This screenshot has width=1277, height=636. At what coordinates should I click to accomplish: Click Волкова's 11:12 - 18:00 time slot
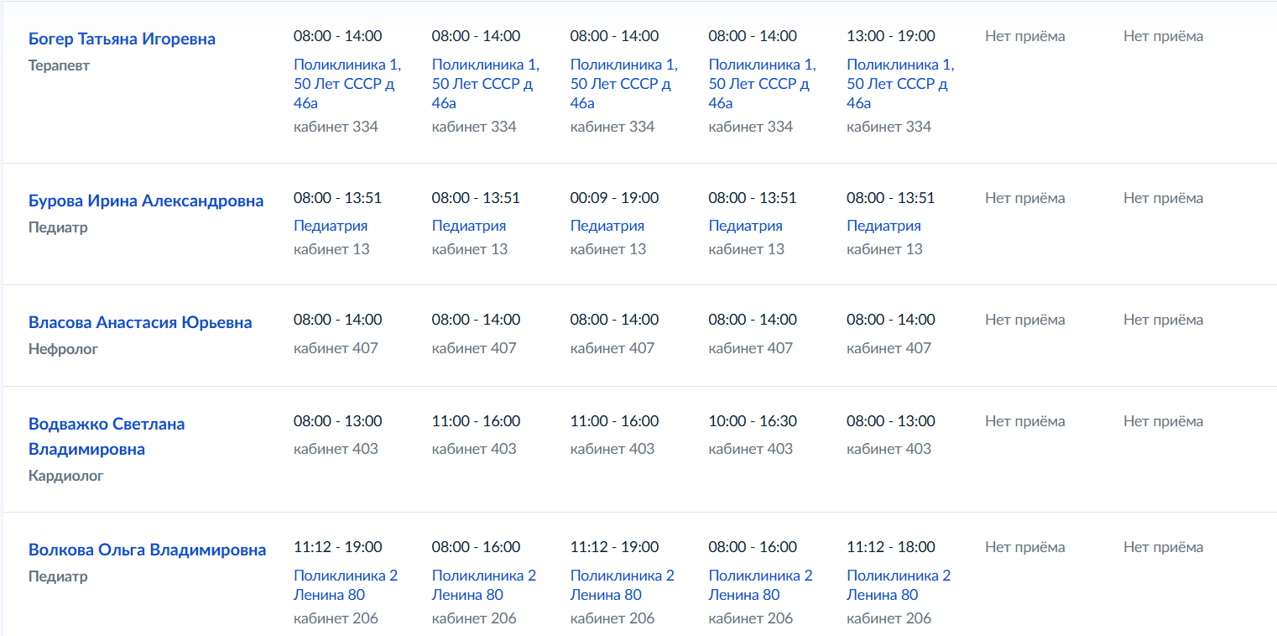point(891,546)
